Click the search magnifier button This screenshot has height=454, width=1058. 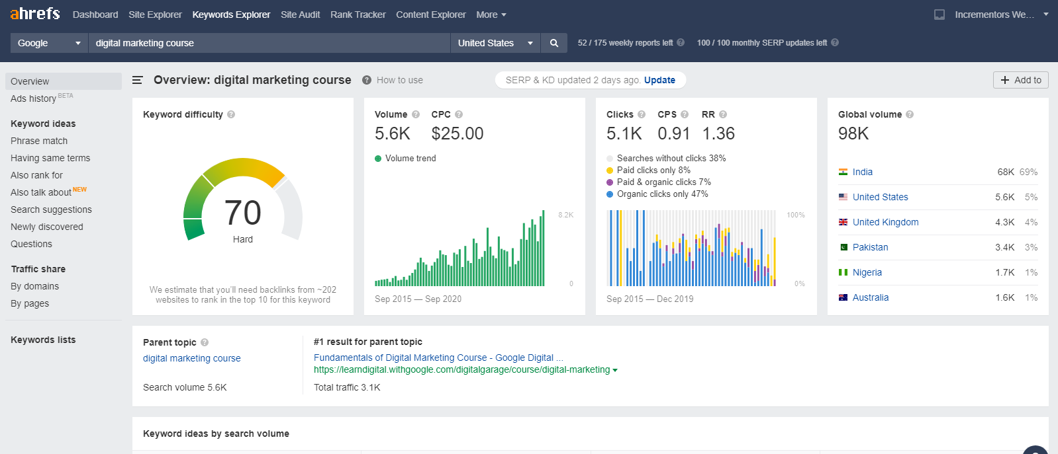[x=554, y=43]
